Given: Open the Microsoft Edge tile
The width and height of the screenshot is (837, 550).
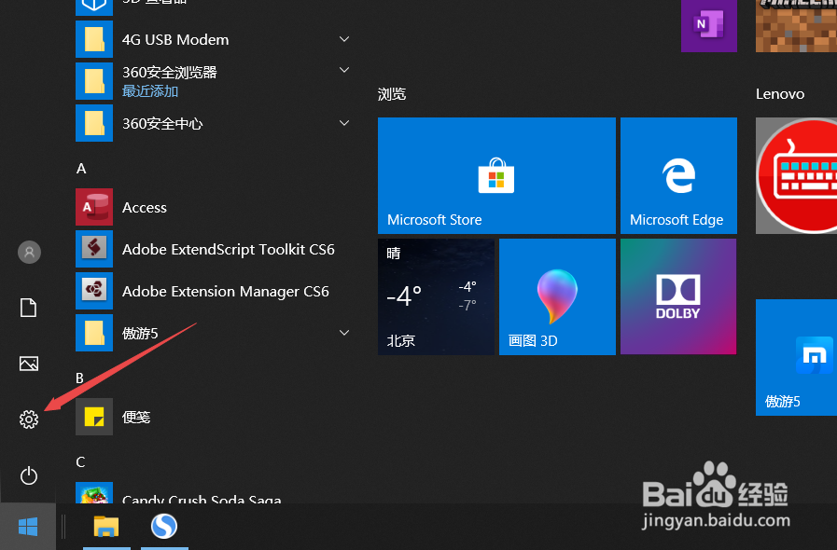Looking at the screenshot, I should (678, 175).
